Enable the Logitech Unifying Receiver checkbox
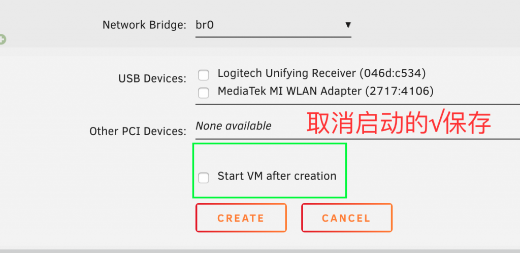The image size is (520, 253). tap(203, 75)
